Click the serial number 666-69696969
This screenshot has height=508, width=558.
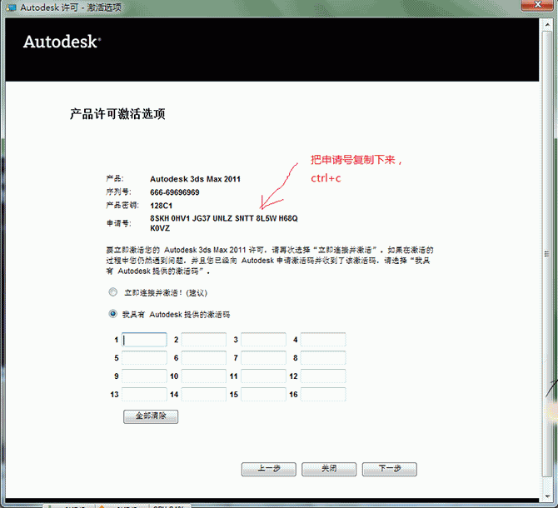tap(175, 192)
